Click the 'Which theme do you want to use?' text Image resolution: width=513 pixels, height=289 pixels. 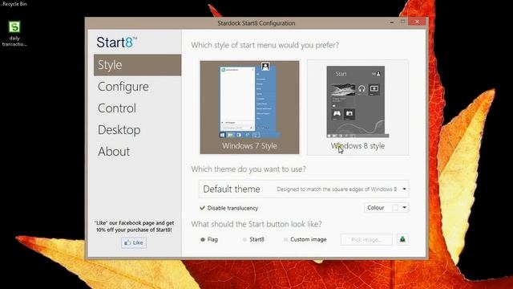point(248,169)
